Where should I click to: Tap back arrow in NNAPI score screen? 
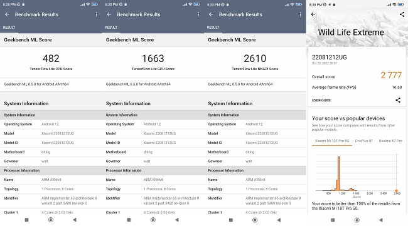(x=211, y=14)
